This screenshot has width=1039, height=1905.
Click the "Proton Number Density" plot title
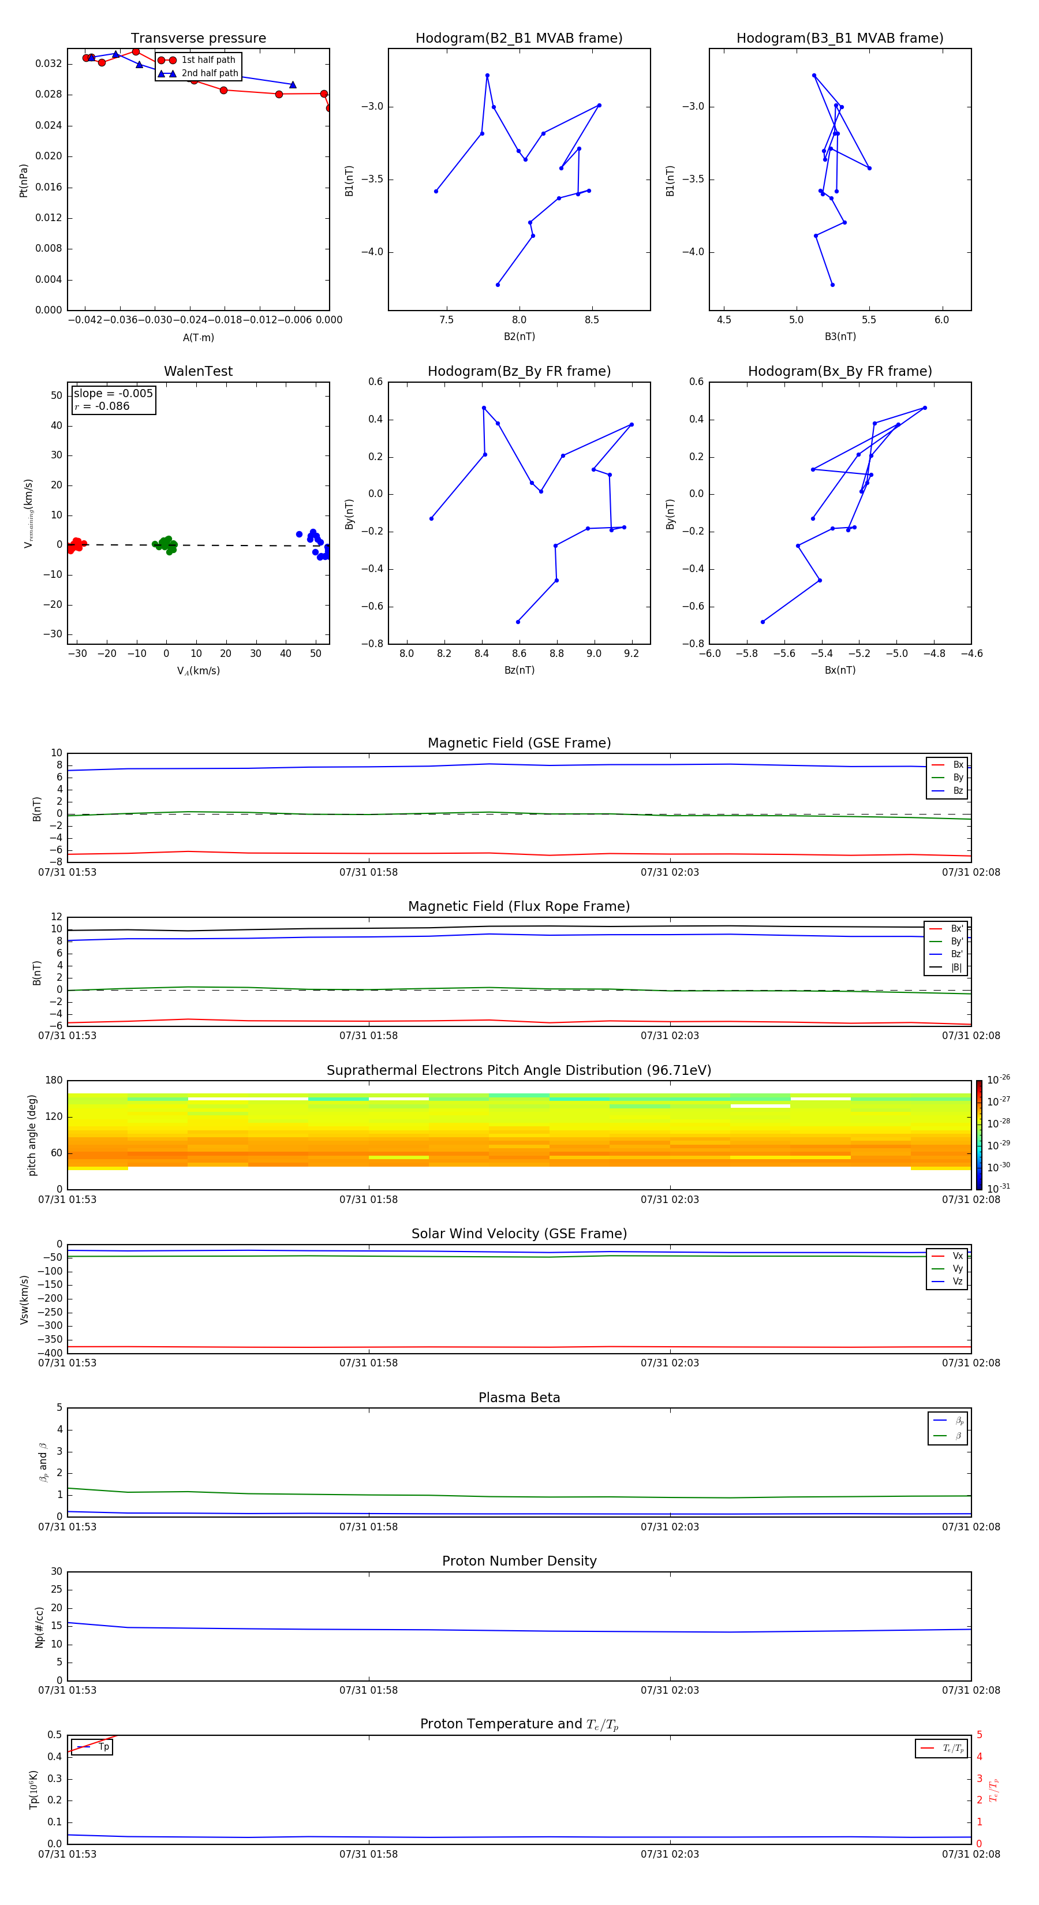519,1561
